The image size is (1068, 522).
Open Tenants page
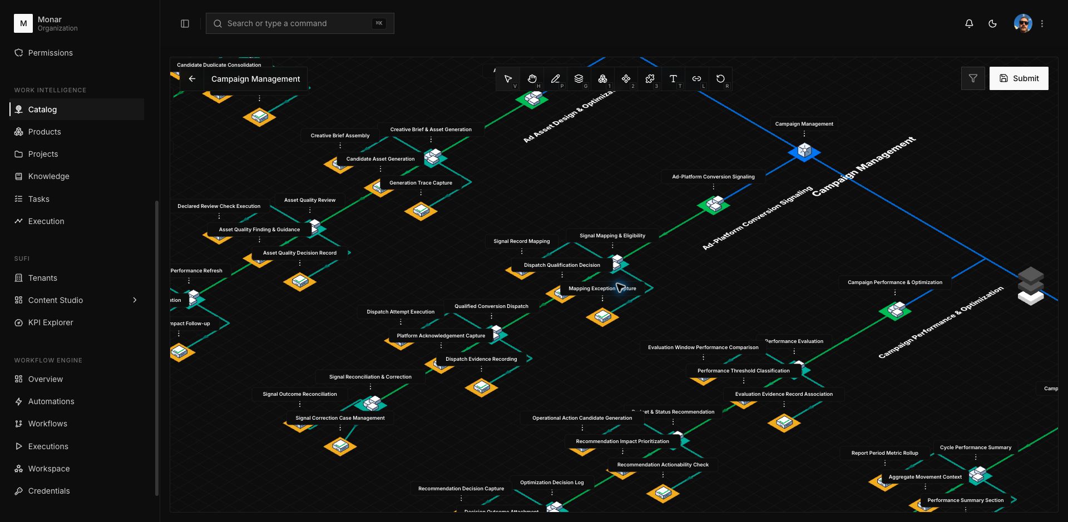pyautogui.click(x=77, y=278)
